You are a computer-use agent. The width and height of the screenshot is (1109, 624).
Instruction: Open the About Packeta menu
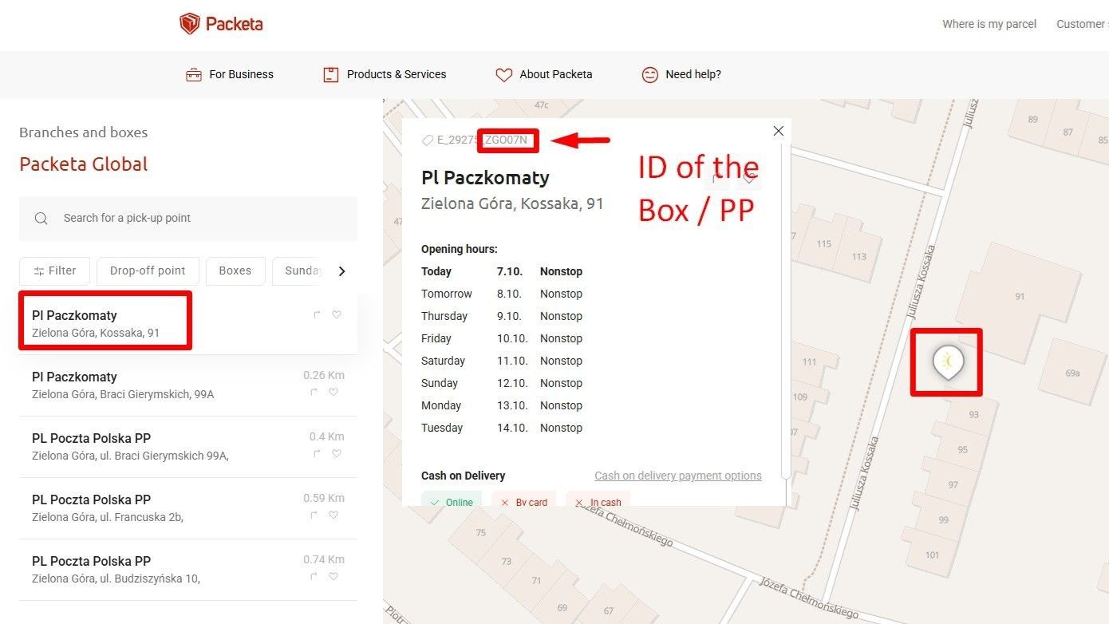coord(544,74)
